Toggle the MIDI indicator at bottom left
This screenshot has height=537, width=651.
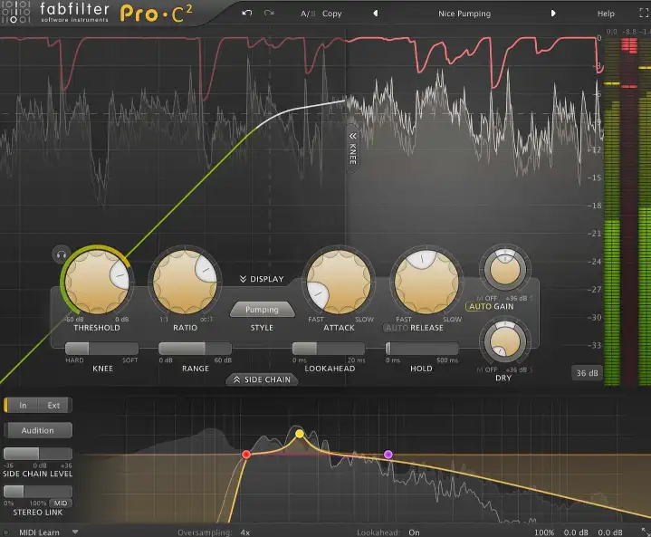[x=5, y=532]
